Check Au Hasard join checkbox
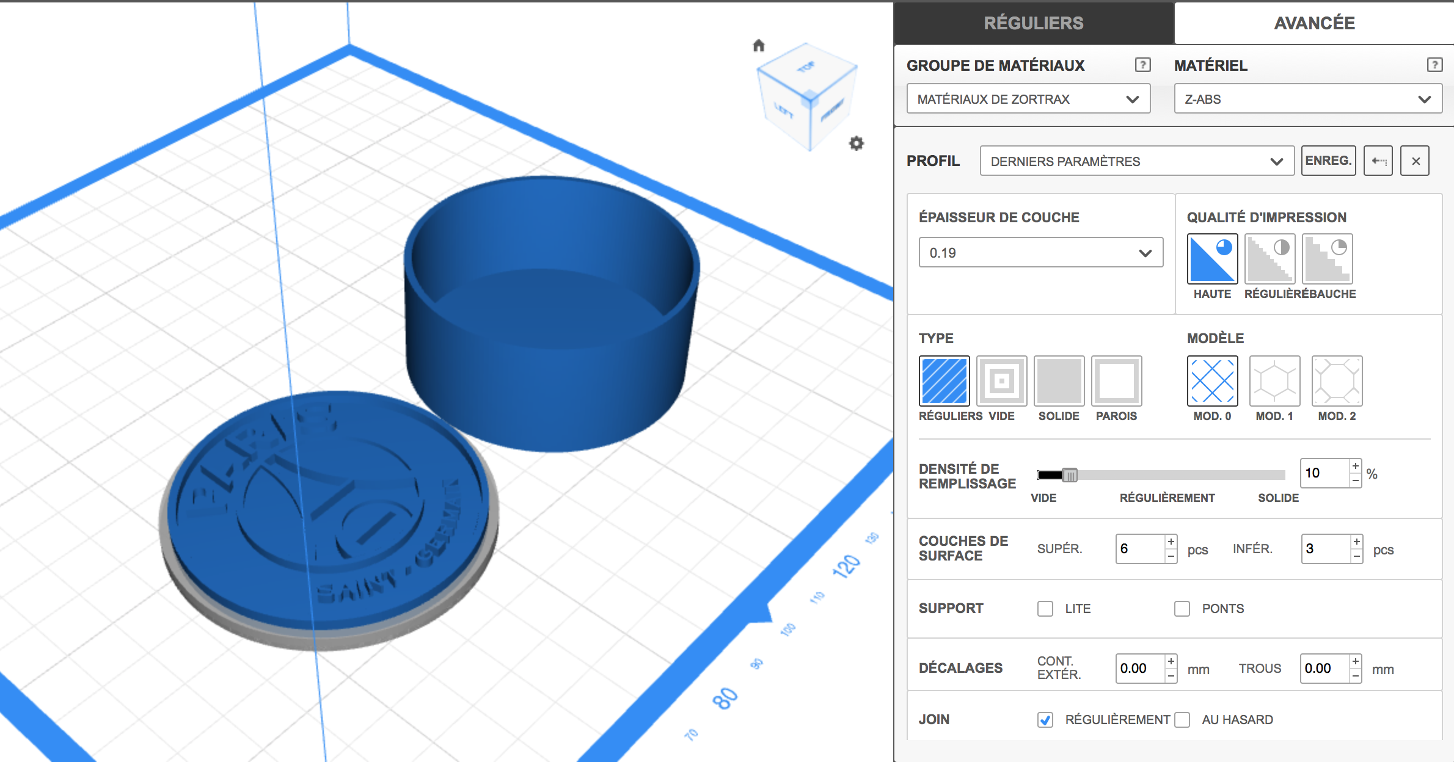Image resolution: width=1454 pixels, height=762 pixels. coord(1182,720)
